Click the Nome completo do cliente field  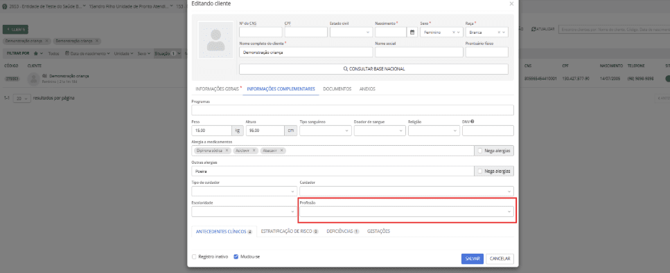[x=306, y=52]
